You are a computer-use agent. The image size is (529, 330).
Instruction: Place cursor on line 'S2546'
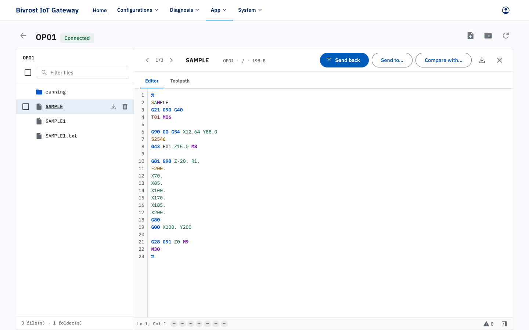pyautogui.click(x=158, y=139)
